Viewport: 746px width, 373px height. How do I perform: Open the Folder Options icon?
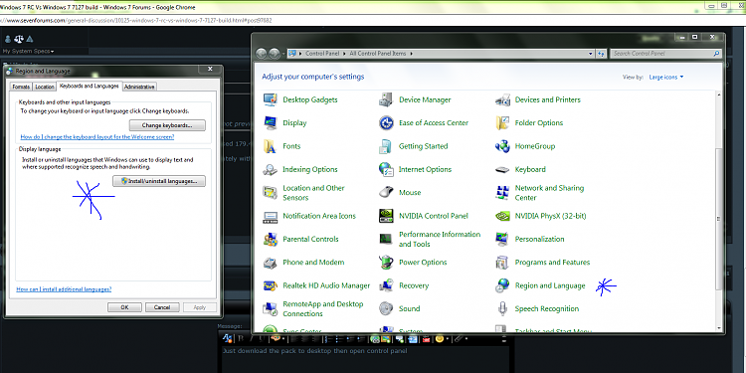(x=502, y=122)
